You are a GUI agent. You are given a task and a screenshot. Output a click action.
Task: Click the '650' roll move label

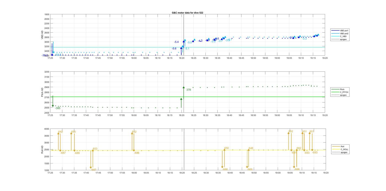[227, 148]
